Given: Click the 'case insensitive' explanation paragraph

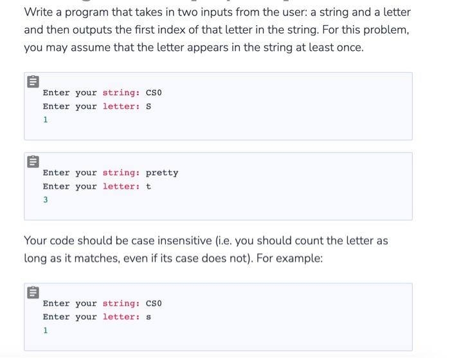Looking at the screenshot, I should tap(206, 249).
